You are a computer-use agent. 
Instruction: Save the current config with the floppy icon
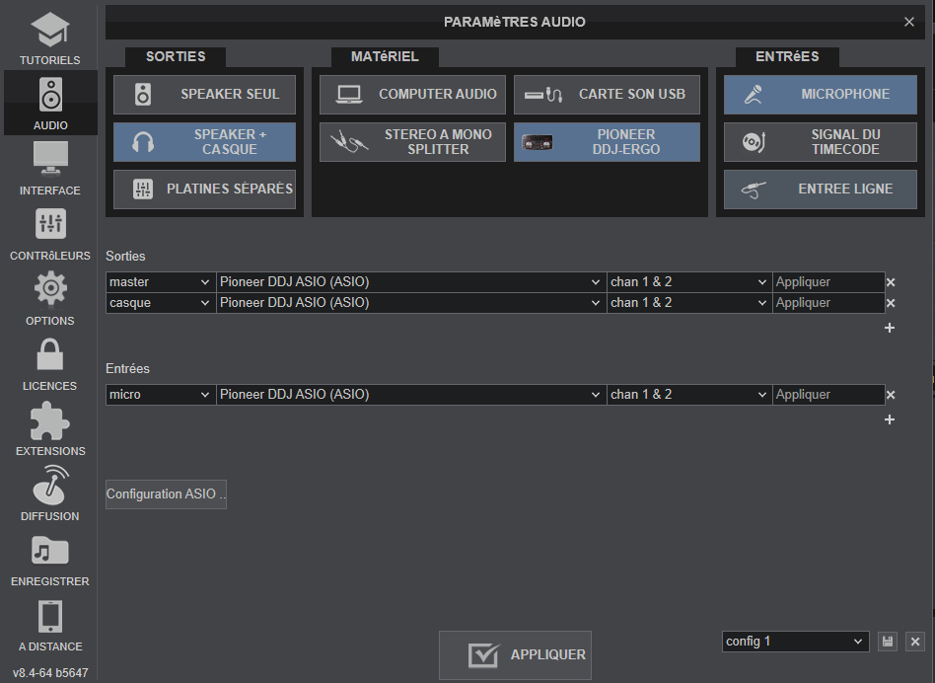tap(888, 642)
